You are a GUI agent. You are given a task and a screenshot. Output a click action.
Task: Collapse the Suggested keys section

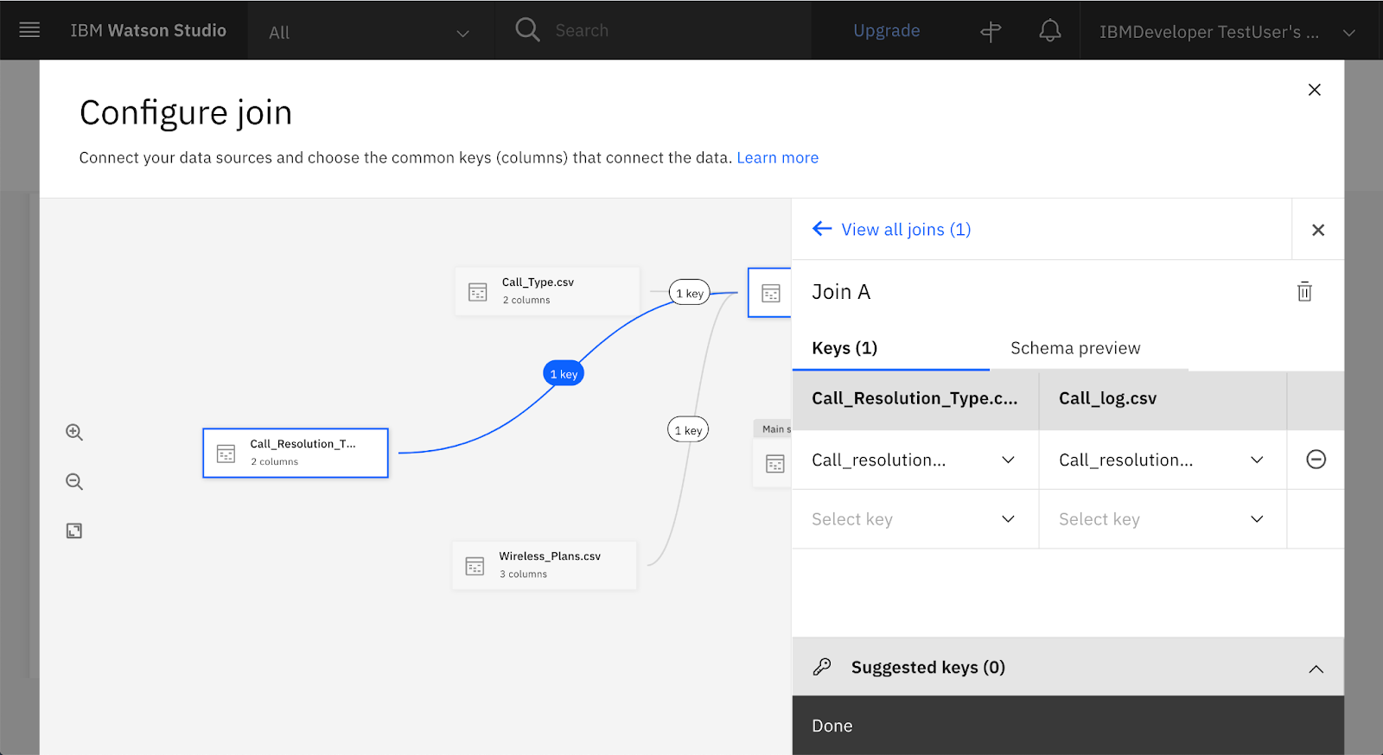1316,669
